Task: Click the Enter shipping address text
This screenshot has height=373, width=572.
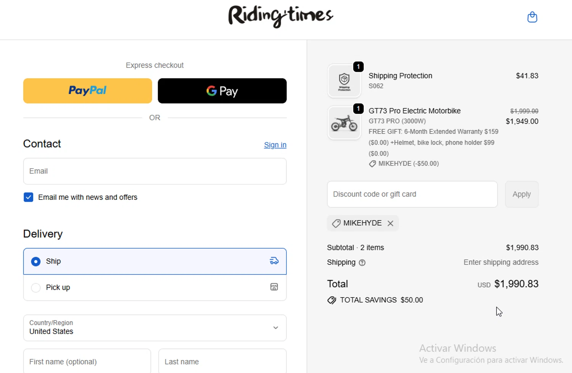Action: [501, 262]
